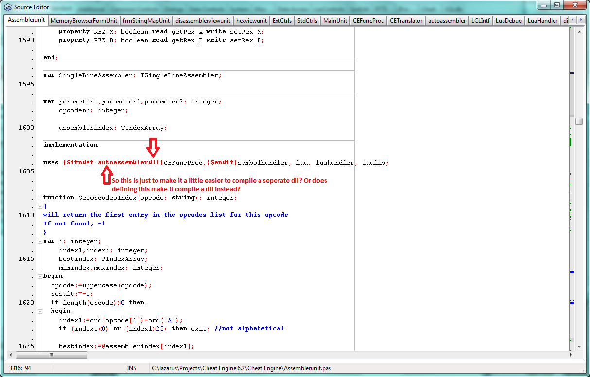Click the horizontal scrollbar right arrow

pos(571,355)
